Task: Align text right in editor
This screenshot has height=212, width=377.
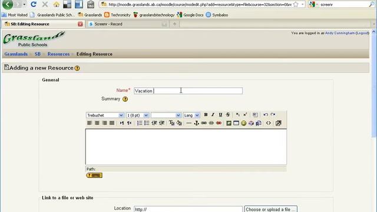Action: click(x=104, y=123)
